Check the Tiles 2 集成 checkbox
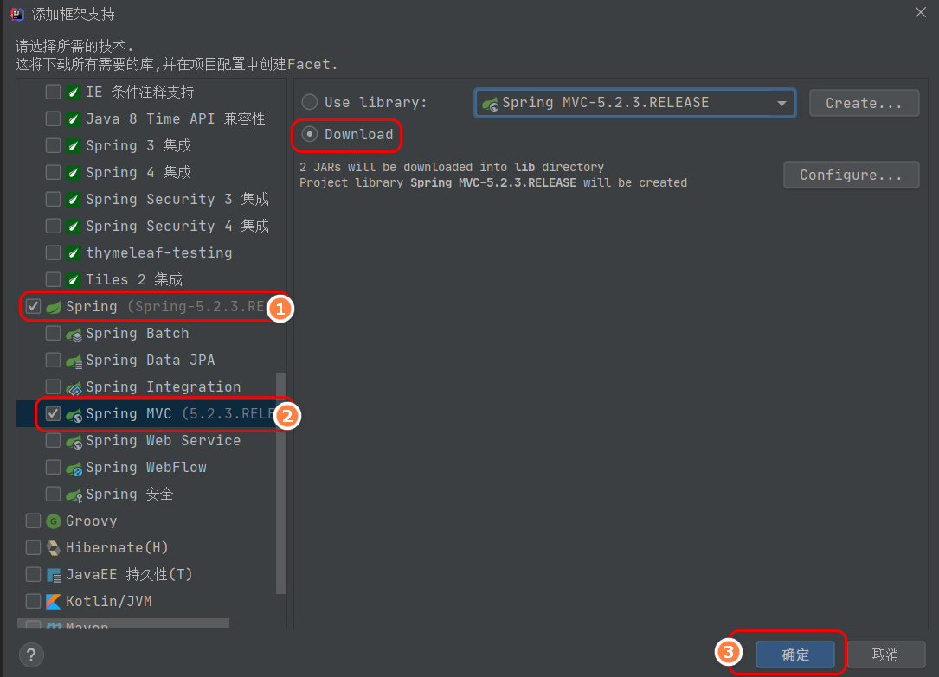 pos(54,279)
